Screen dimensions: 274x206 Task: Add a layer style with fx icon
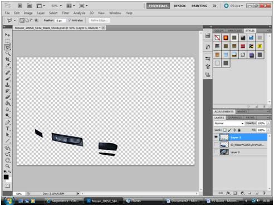(x=228, y=193)
